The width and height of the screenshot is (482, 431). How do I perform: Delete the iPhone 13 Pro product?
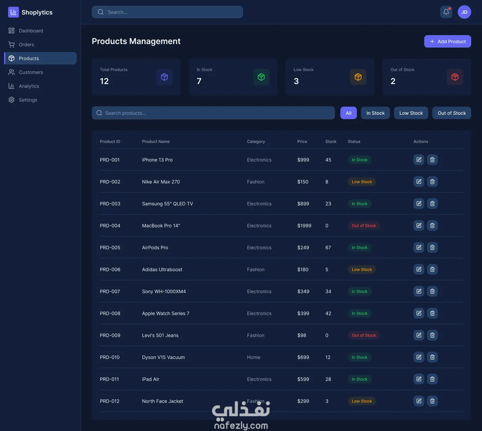pos(432,160)
